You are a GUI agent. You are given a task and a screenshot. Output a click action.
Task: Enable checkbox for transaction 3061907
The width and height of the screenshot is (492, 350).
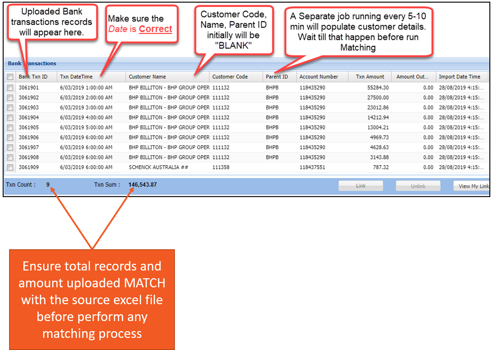coord(10,148)
